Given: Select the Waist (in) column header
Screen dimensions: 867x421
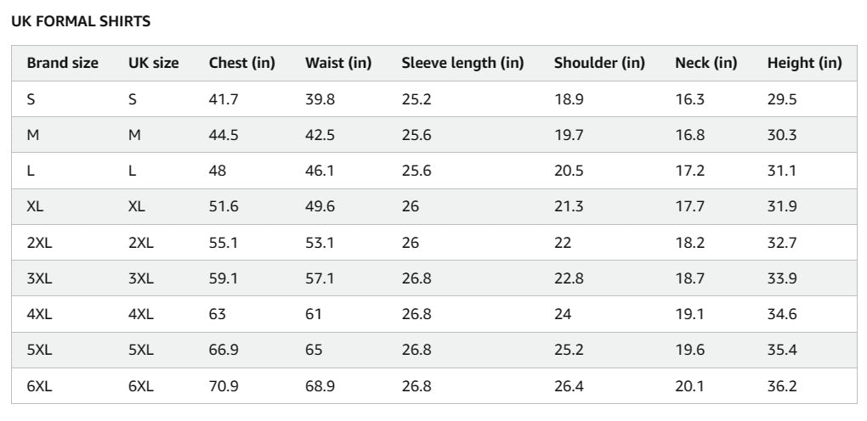Looking at the screenshot, I should [338, 63].
